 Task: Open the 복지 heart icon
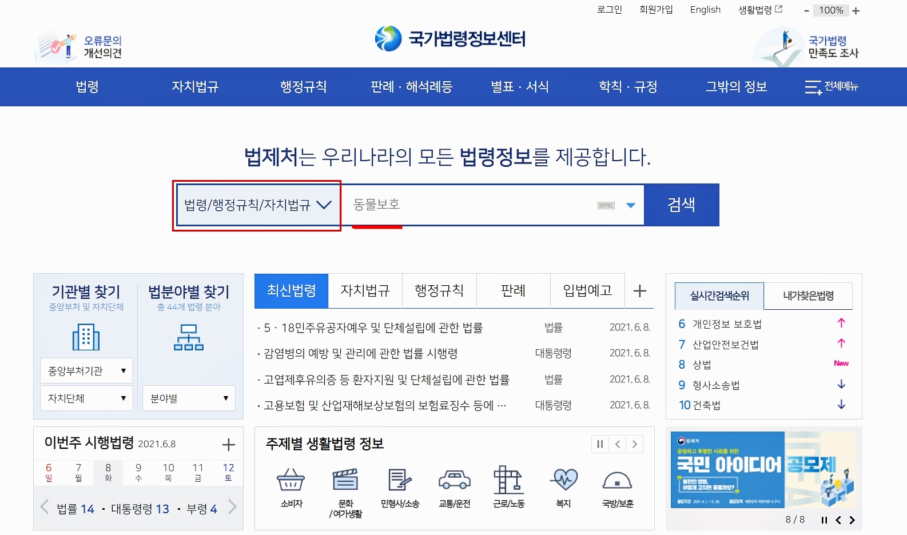564,479
